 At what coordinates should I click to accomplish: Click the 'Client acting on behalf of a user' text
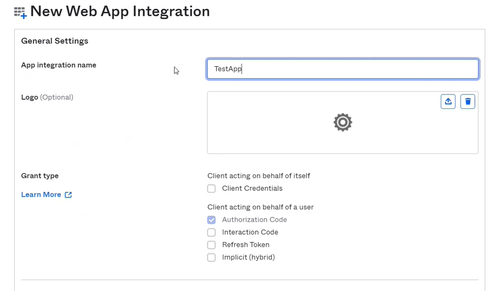[260, 207]
